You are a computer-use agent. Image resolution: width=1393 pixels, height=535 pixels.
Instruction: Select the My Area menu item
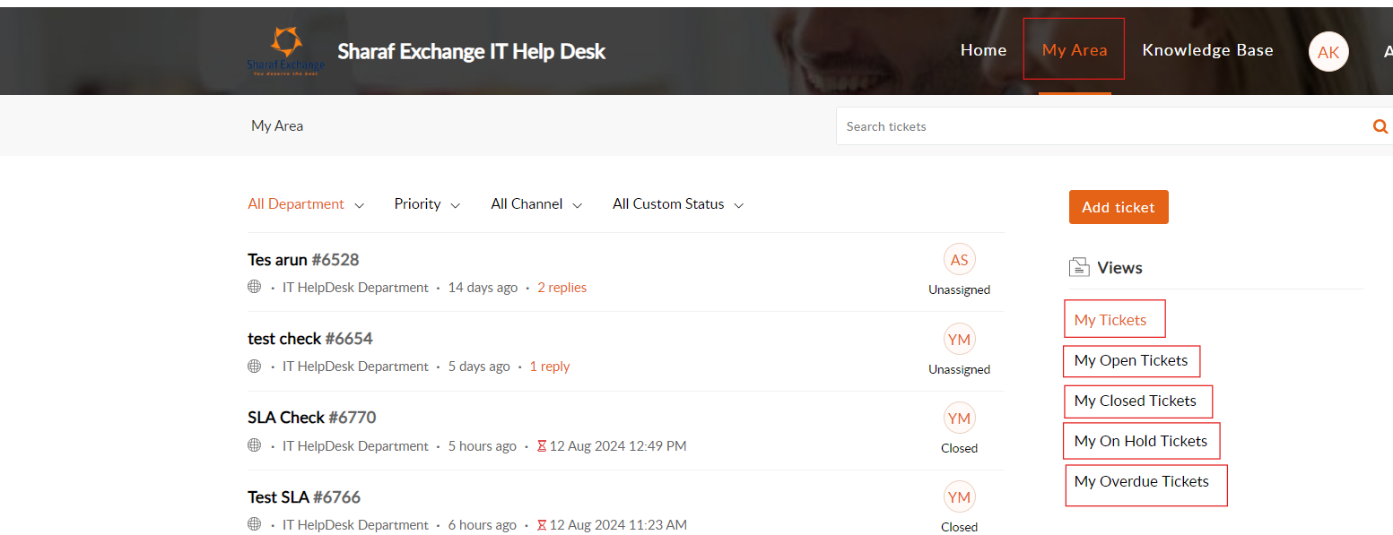tap(1075, 50)
